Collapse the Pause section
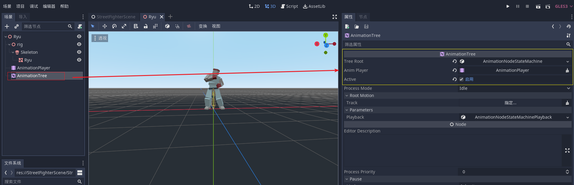The width and height of the screenshot is (574, 185). (347, 179)
